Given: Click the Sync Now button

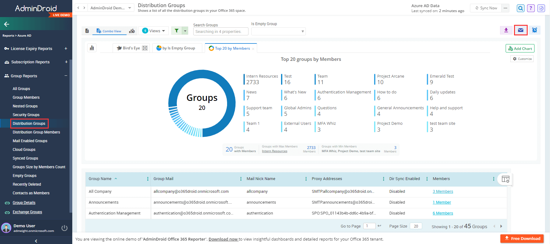Looking at the screenshot, I should tap(486, 8).
